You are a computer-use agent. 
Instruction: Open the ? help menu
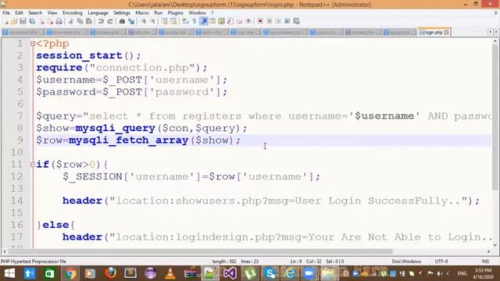tap(212, 12)
